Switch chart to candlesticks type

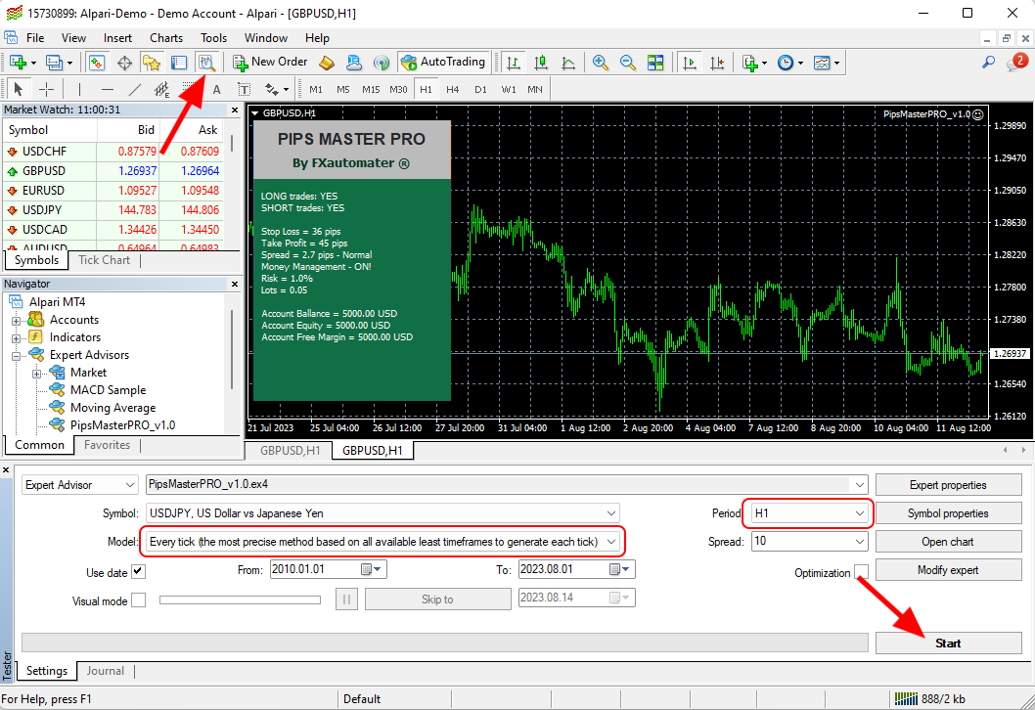[x=541, y=63]
